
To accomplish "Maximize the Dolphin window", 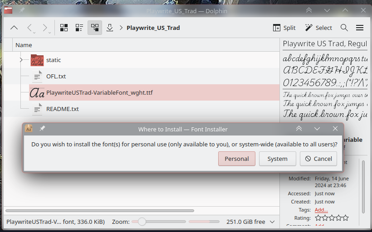I will coord(345,10).
